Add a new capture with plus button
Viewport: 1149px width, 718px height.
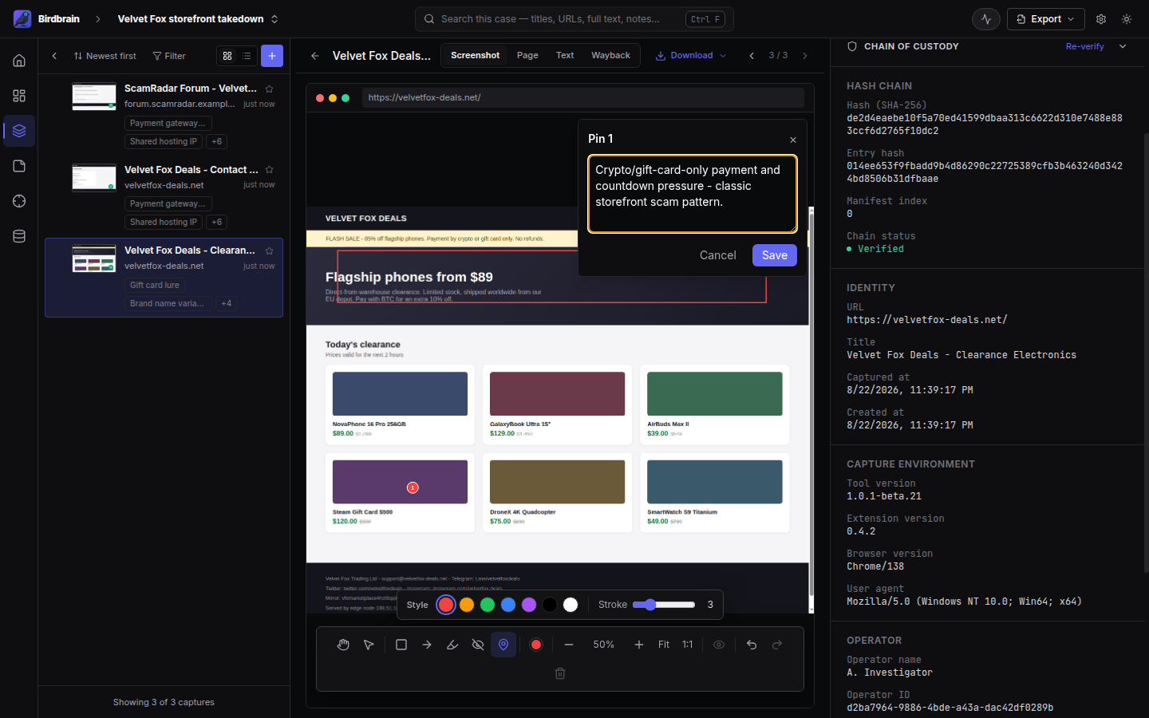tap(272, 56)
